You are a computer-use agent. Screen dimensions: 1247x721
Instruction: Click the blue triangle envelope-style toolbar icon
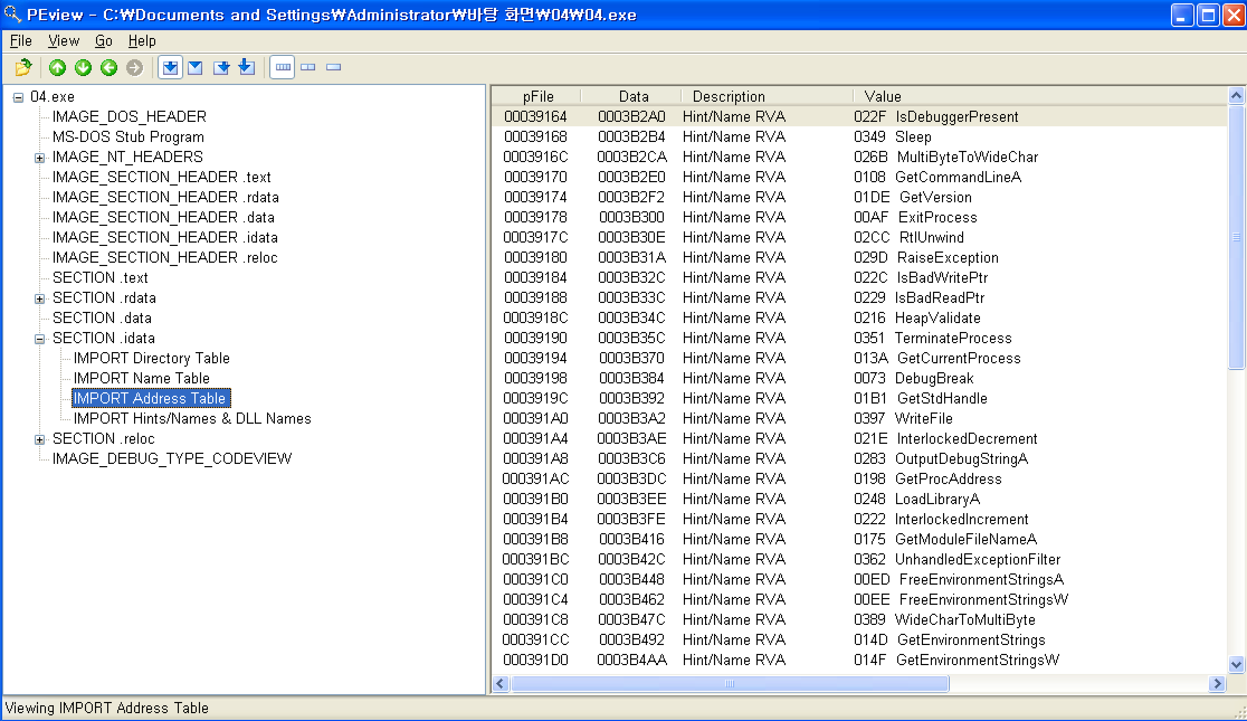click(x=196, y=68)
